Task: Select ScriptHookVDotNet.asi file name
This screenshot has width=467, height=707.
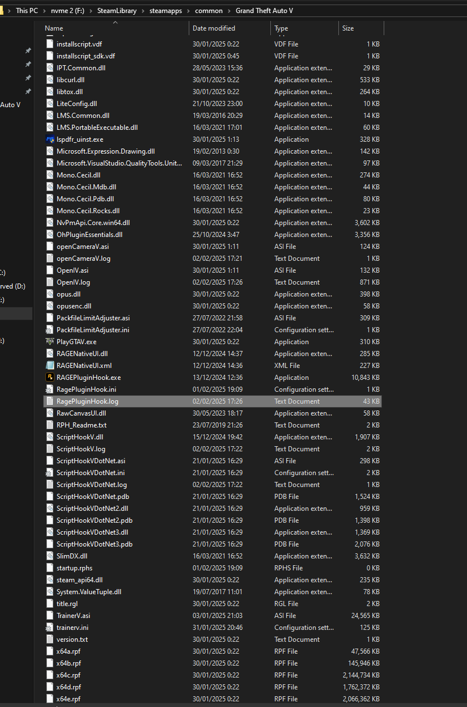Action: (x=91, y=461)
